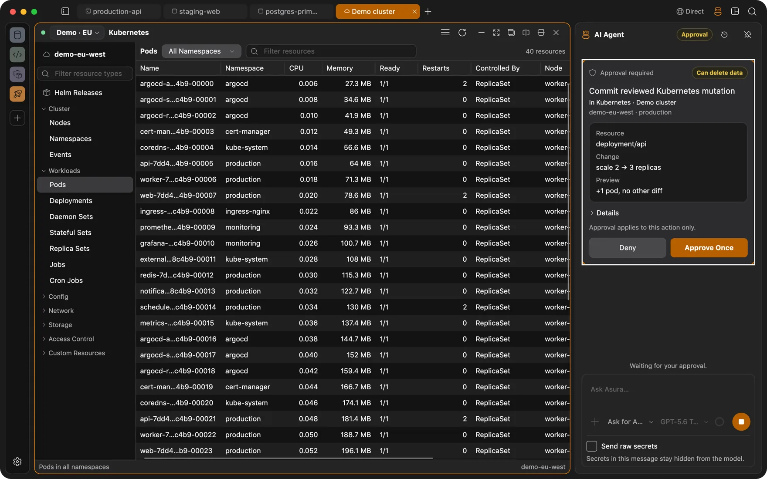Refresh the Kubernetes pods list
The height and width of the screenshot is (479, 767).
(x=462, y=33)
